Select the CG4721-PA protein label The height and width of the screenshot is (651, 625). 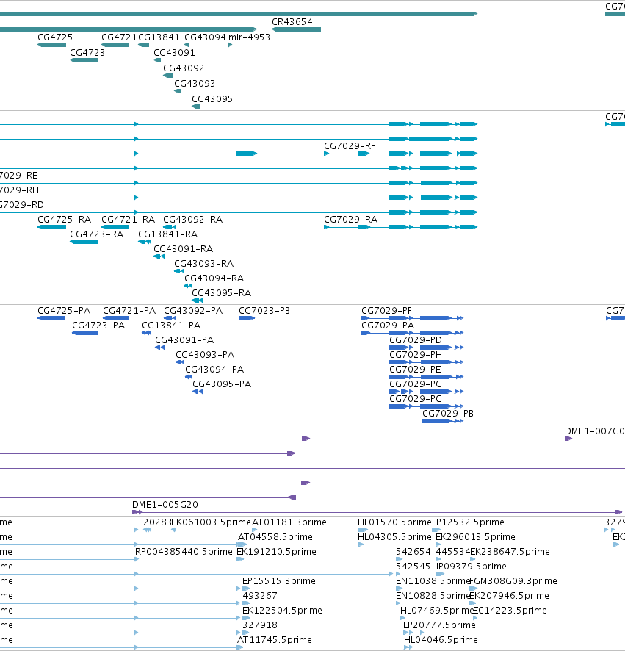[129, 311]
